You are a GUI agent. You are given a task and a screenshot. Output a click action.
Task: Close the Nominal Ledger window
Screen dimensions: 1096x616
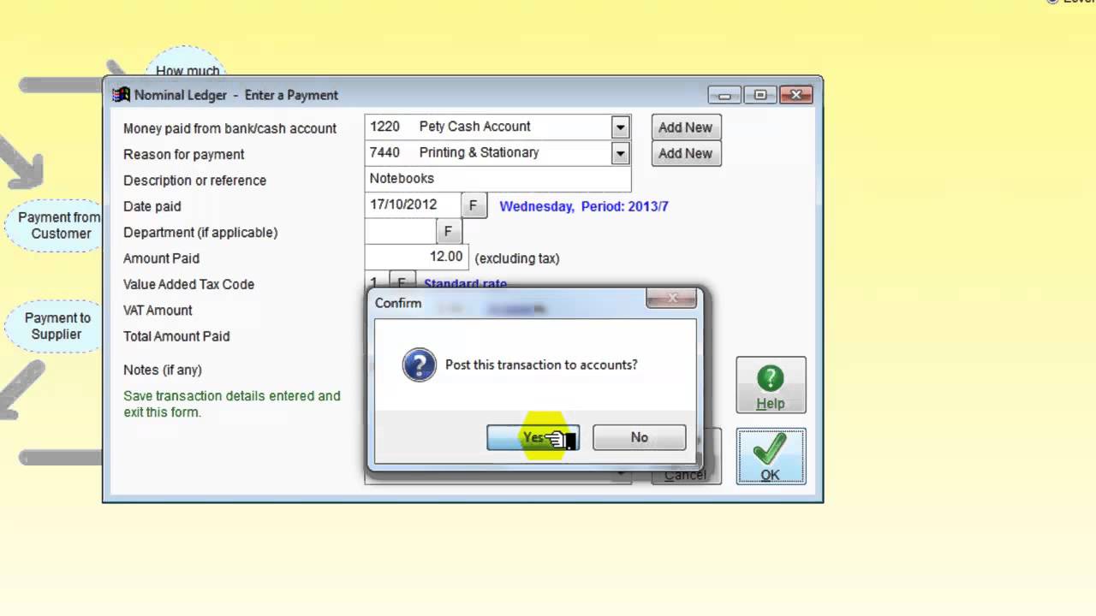795,94
